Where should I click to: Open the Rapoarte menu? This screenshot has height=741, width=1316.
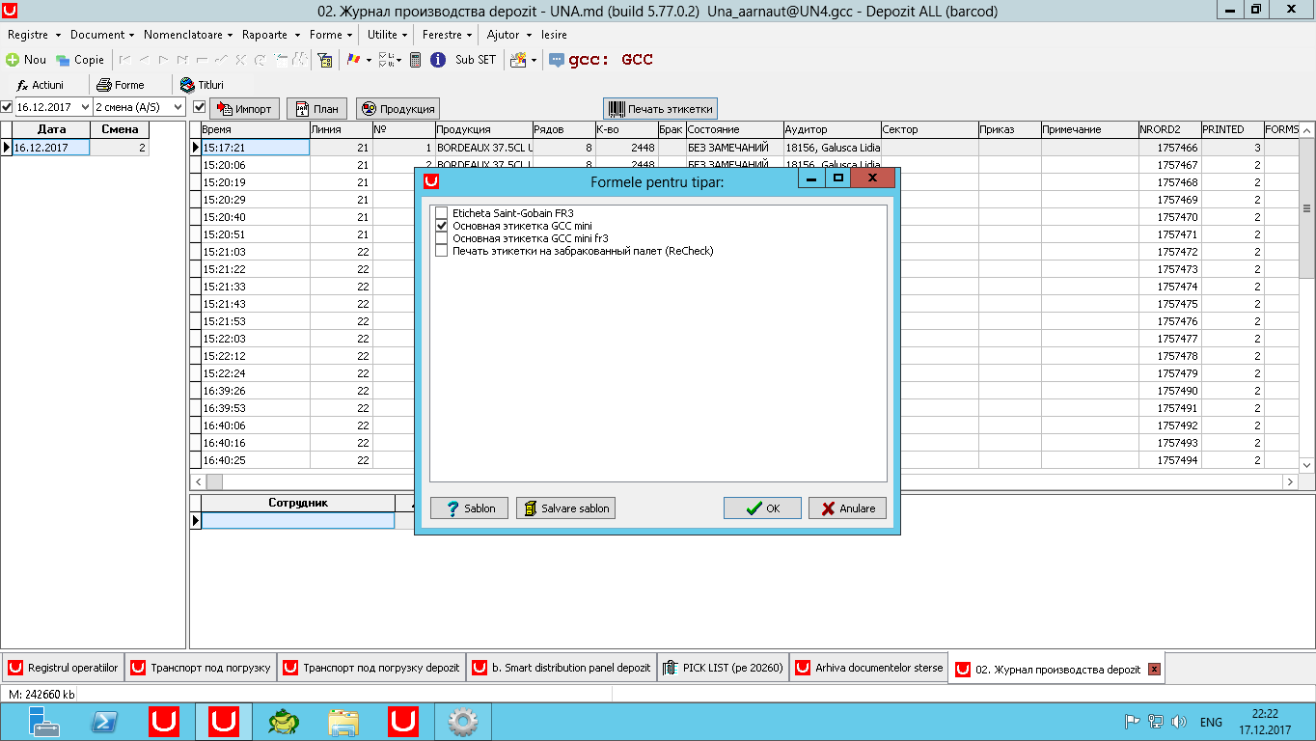tap(269, 35)
